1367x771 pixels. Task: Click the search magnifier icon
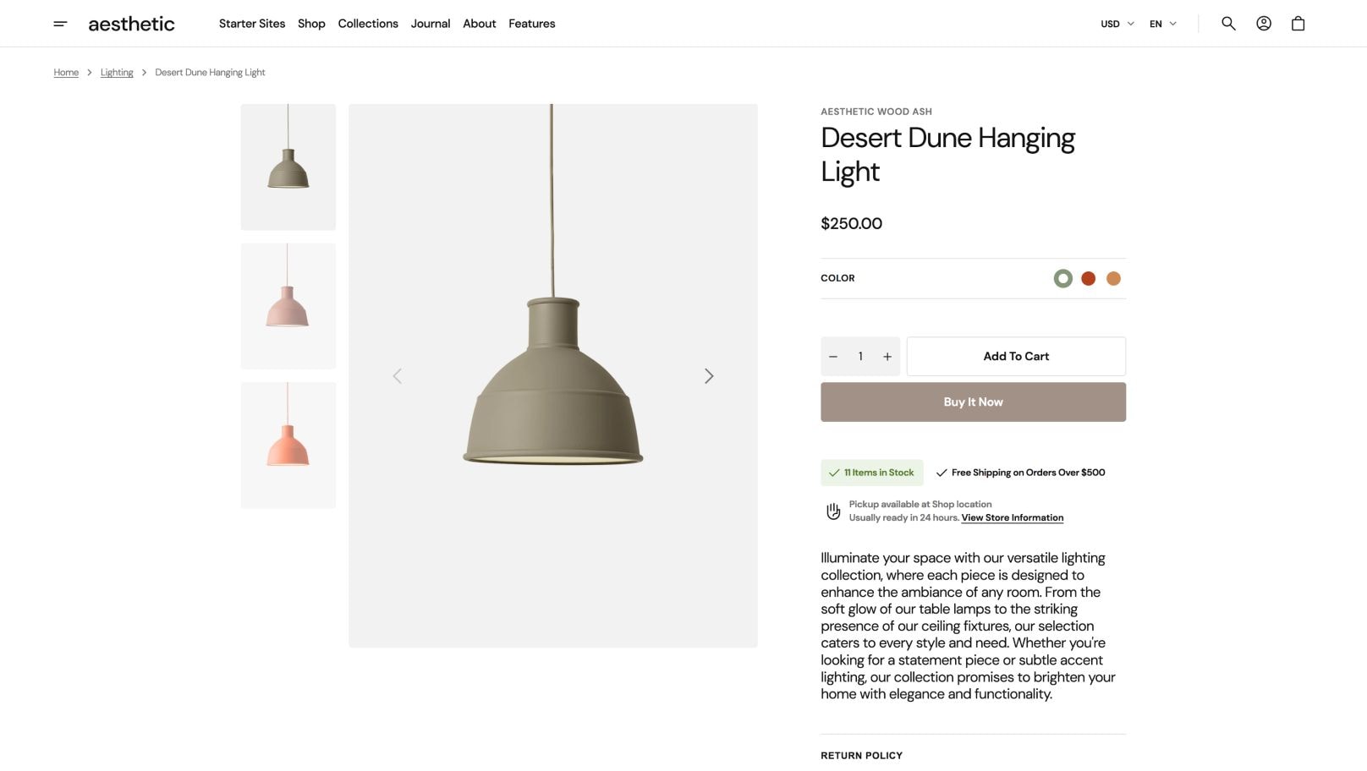click(1228, 24)
